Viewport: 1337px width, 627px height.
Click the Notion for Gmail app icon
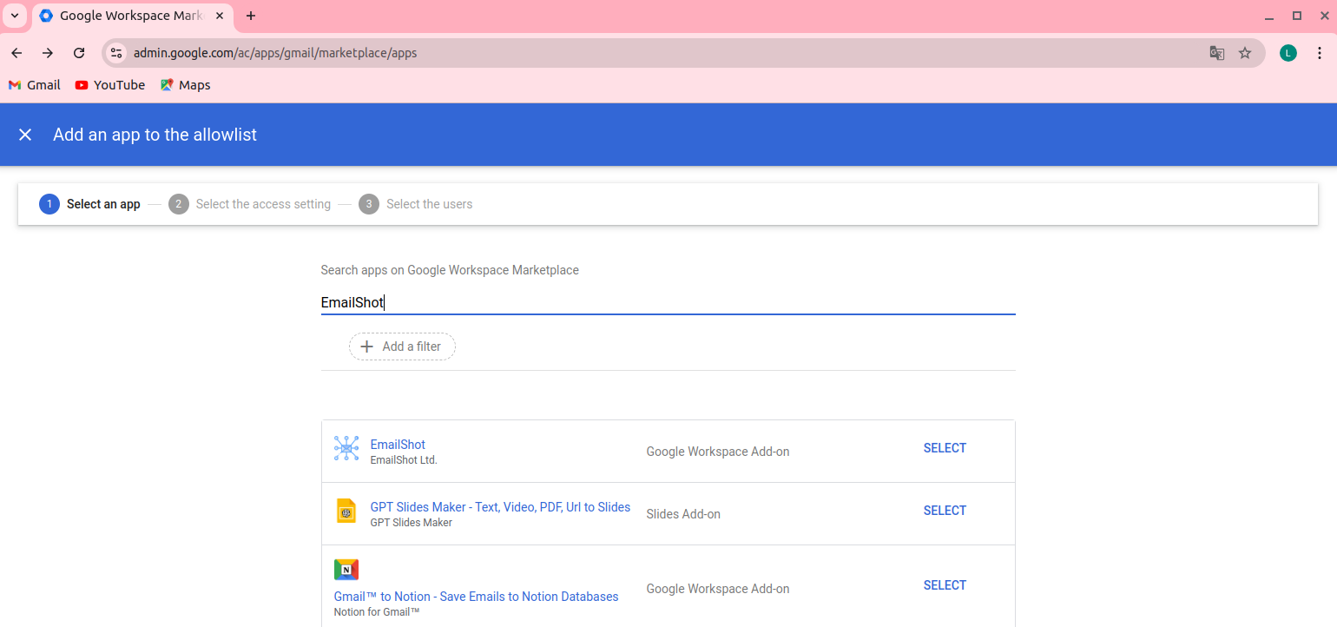coord(346,570)
